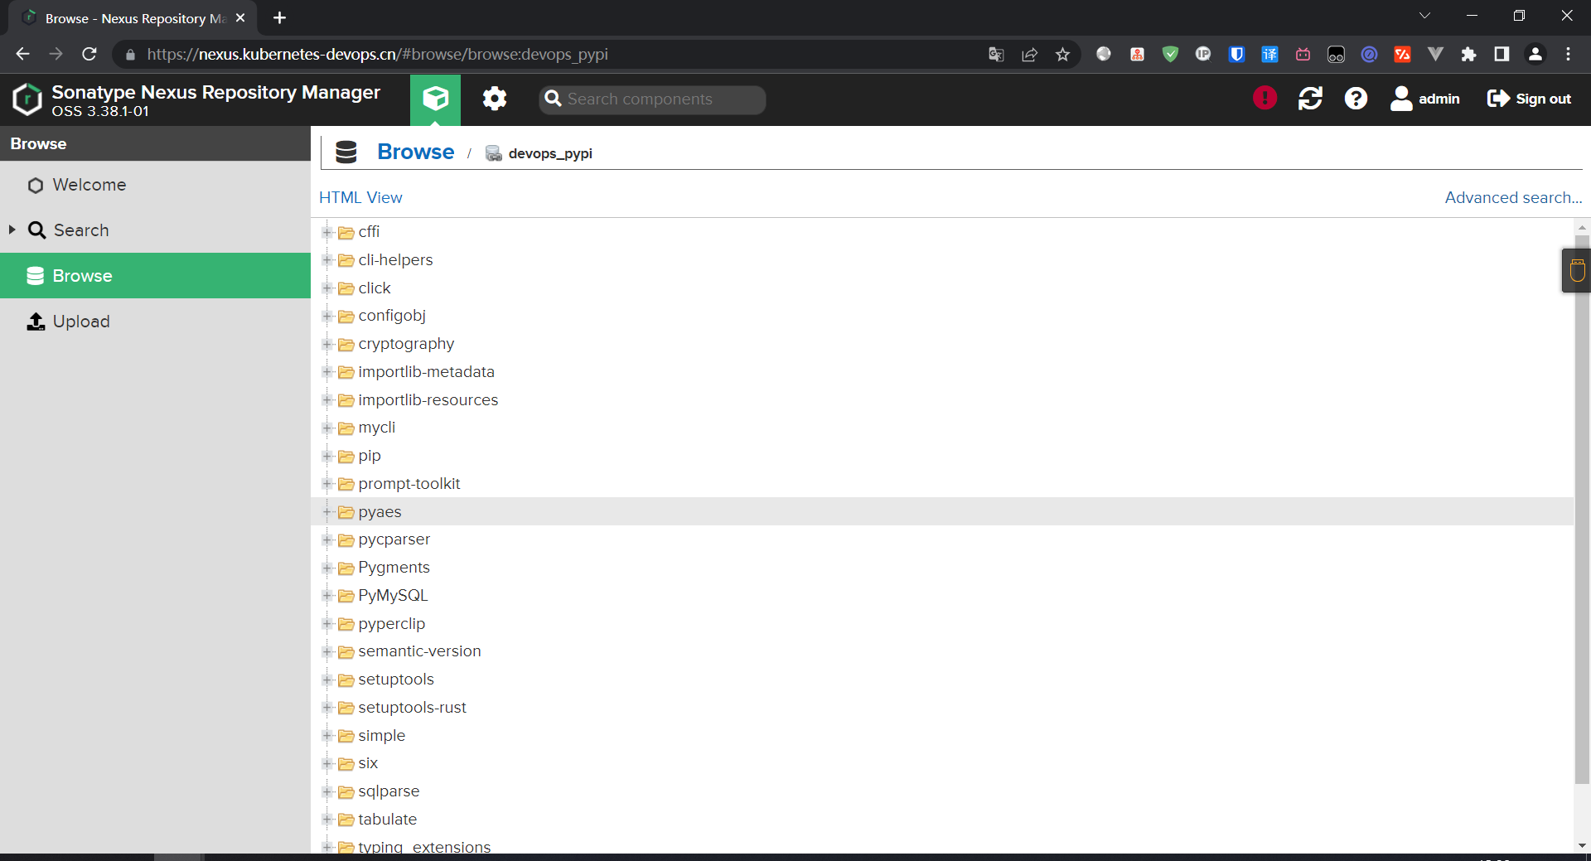Image resolution: width=1591 pixels, height=861 pixels.
Task: Open the Search sidebar item
Action: point(156,230)
